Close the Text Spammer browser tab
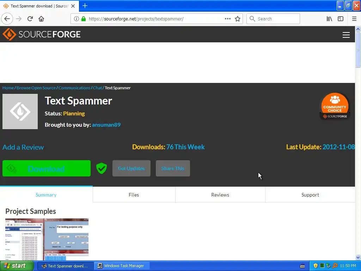This screenshot has height=271, width=361. pyautogui.click(x=73, y=6)
